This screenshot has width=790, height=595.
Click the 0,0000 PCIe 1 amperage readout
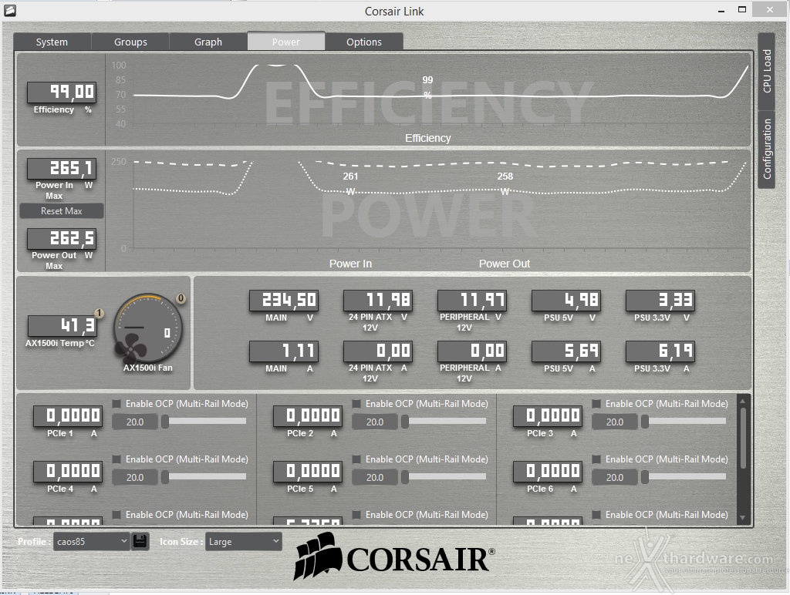pos(68,415)
